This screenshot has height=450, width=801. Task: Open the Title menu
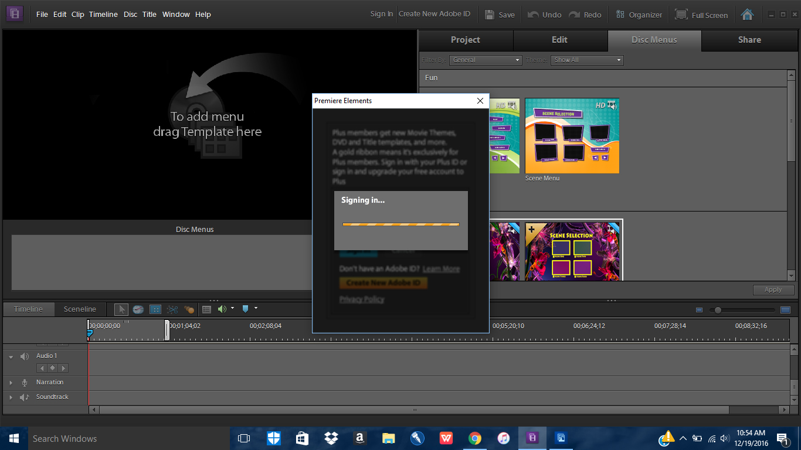(150, 14)
